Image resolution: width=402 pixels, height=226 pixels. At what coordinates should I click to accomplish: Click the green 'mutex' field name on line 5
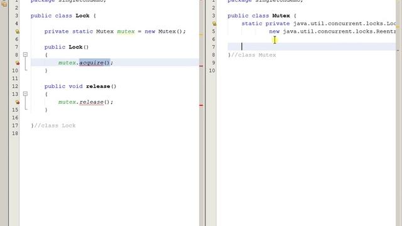pos(126,31)
